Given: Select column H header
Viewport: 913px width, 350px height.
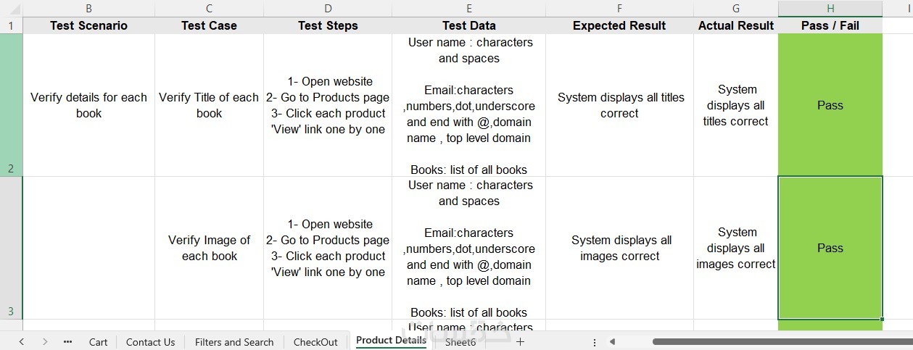Looking at the screenshot, I should (x=830, y=9).
